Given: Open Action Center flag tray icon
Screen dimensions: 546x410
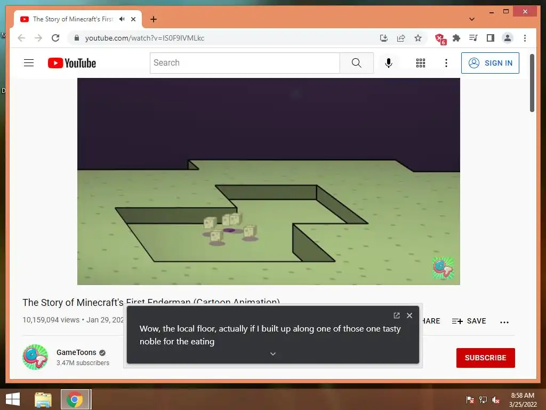Looking at the screenshot, I should [470, 400].
